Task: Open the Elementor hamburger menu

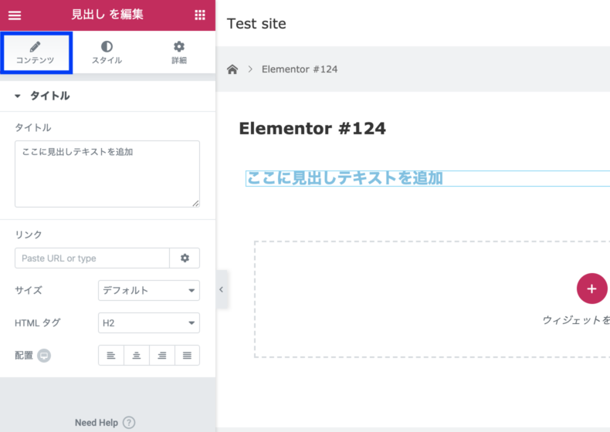Action: coord(15,15)
